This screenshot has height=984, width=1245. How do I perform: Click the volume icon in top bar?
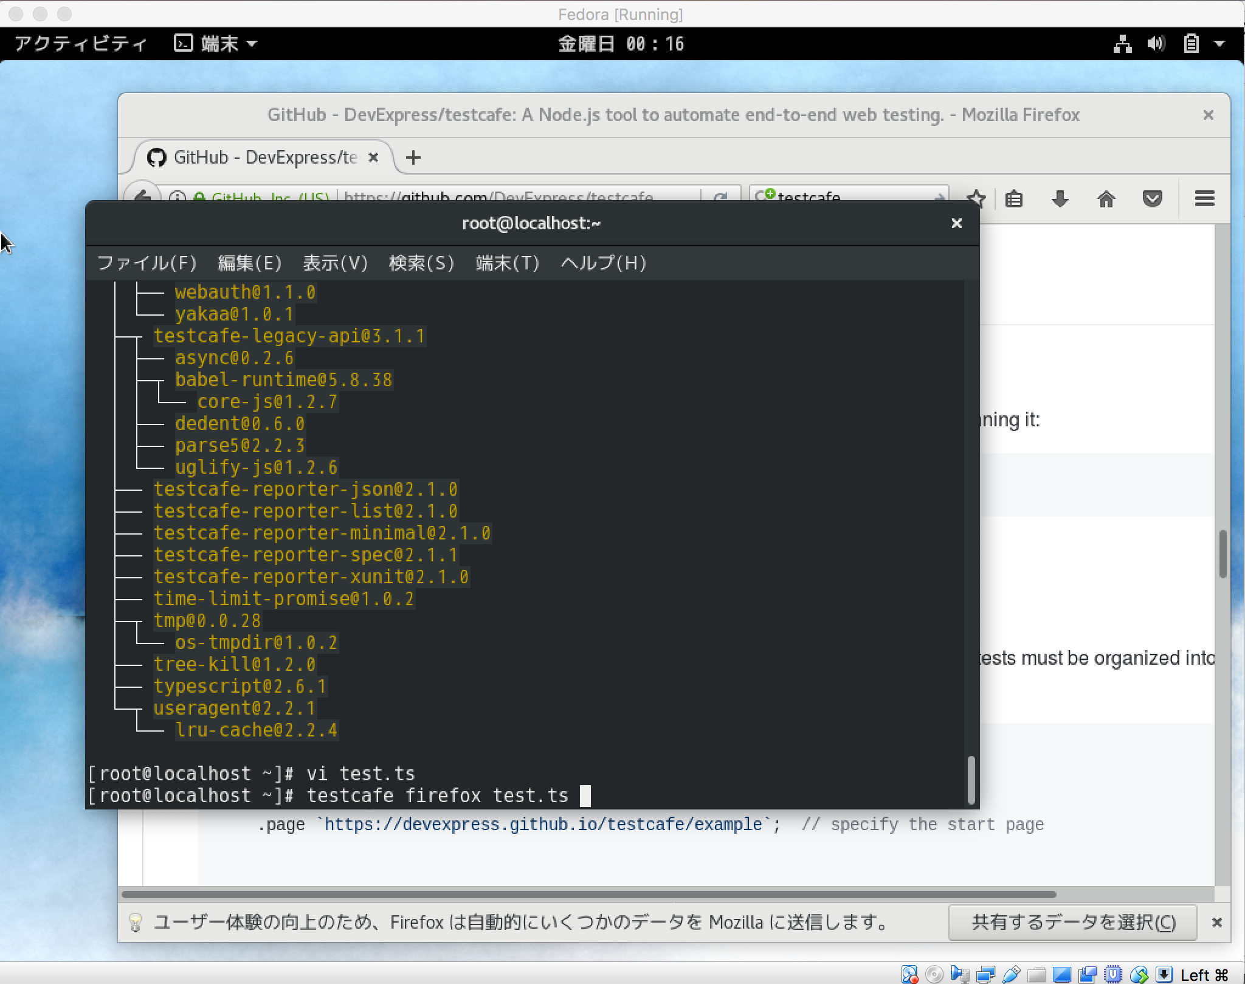click(1156, 44)
